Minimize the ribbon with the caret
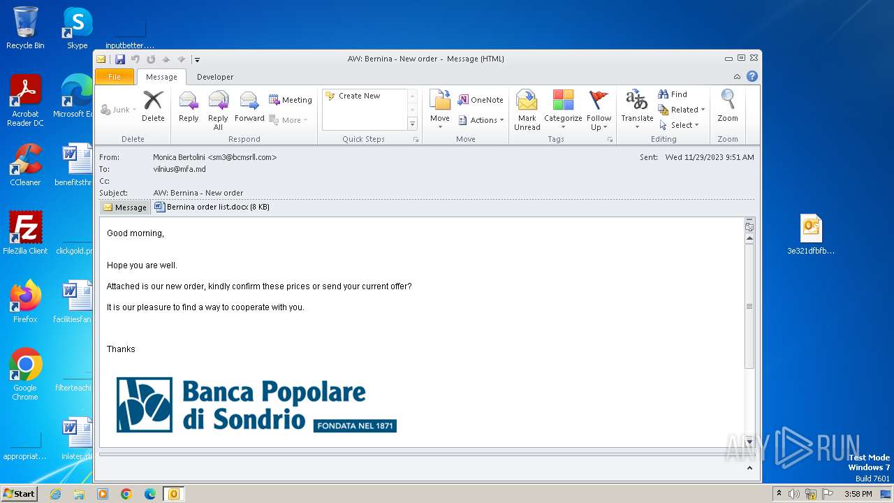 pyautogui.click(x=737, y=77)
